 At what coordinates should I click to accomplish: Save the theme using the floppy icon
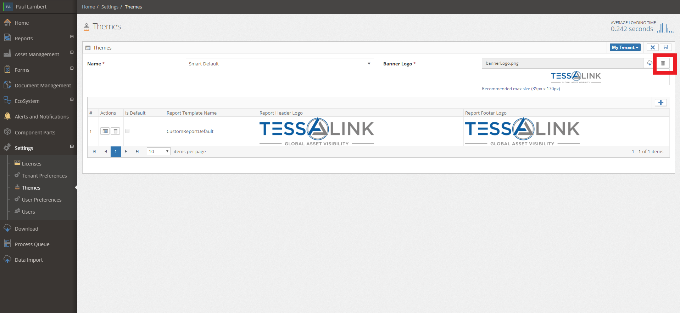click(666, 47)
